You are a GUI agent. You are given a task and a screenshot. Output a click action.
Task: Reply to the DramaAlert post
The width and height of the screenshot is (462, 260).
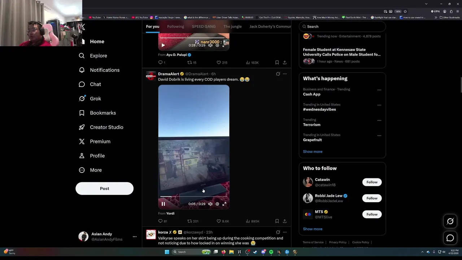point(162,221)
